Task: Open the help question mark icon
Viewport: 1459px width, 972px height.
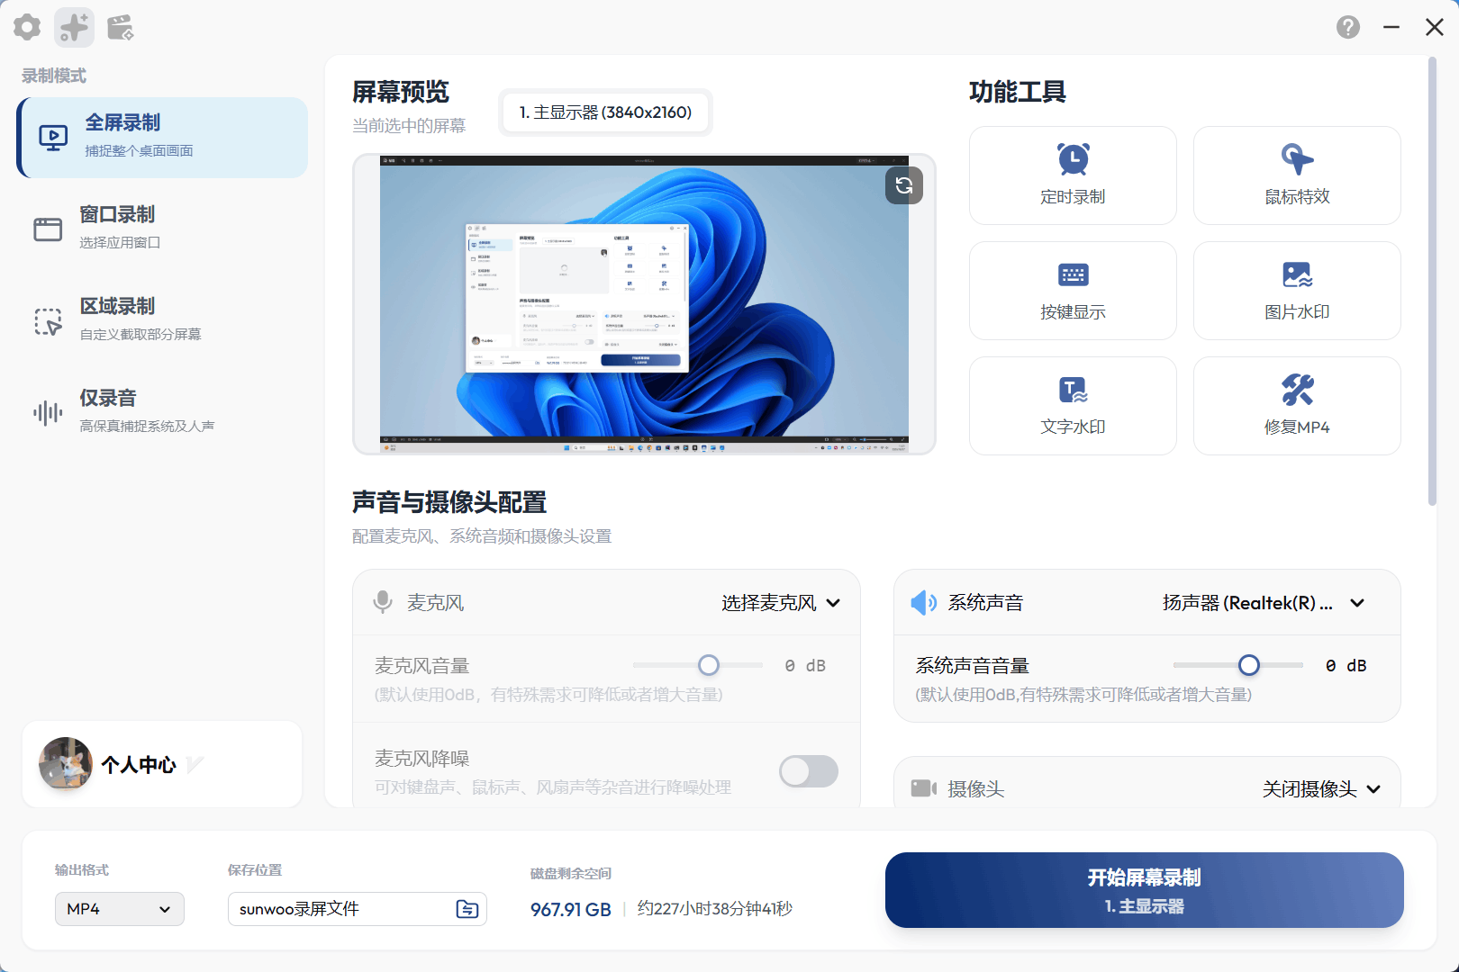Action: pyautogui.click(x=1348, y=27)
